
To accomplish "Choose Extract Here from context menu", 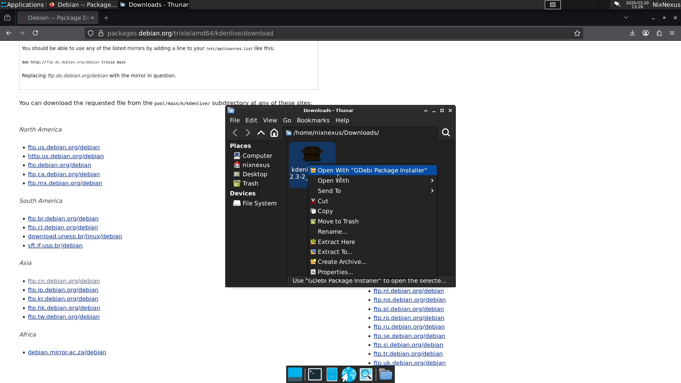I will [372, 242].
